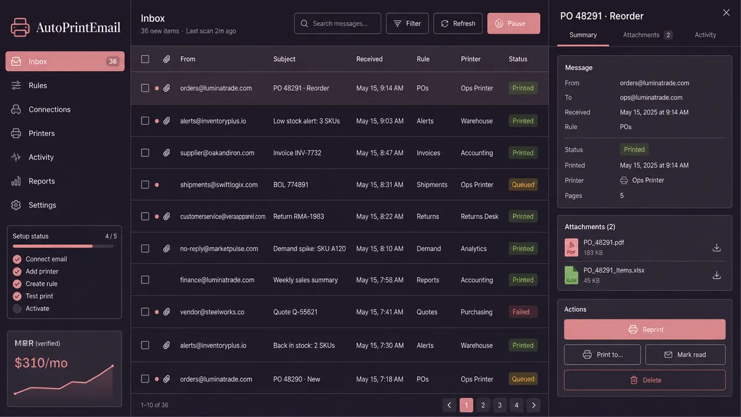The image size is (741, 417).
Task: Click the Reports bar chart icon
Action: (x=16, y=181)
